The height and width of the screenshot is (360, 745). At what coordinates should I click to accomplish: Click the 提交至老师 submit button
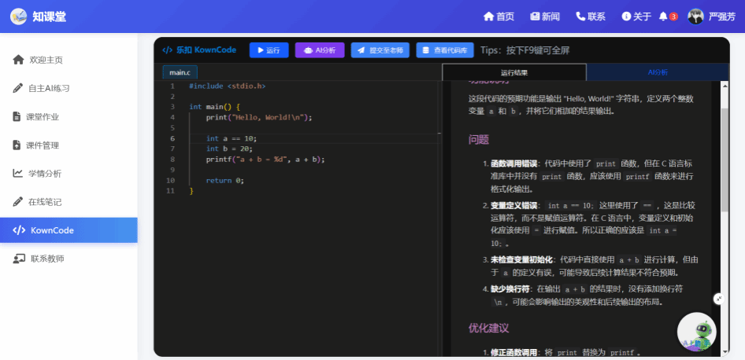pos(380,50)
